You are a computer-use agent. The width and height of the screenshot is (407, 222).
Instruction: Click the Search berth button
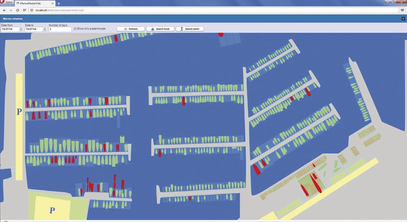(190, 29)
